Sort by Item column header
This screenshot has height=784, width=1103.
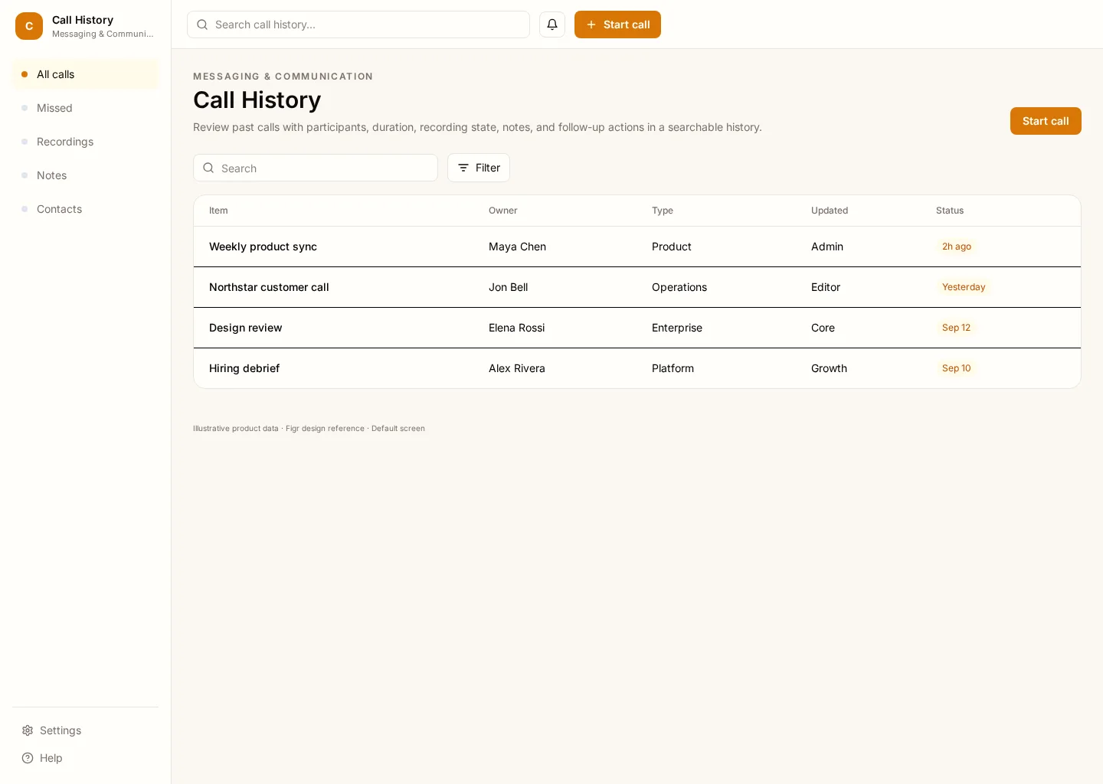(x=218, y=211)
